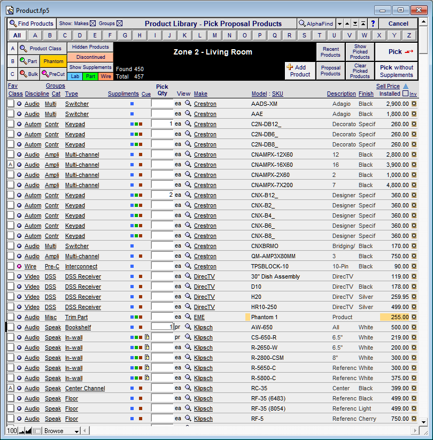
Task: Click inventory icon on RC-35 row
Action: click(x=414, y=388)
